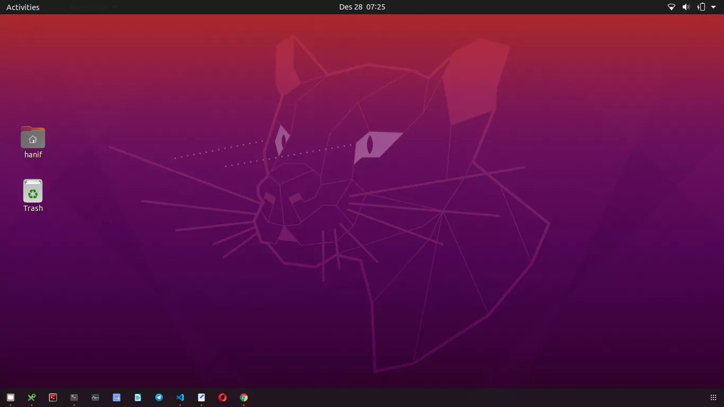Open Google Chrome from the dock
This screenshot has width=724, height=407.
244,397
